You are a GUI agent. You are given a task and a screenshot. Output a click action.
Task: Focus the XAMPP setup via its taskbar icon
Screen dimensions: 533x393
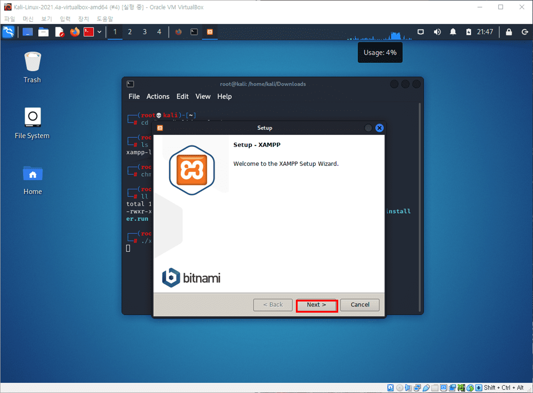click(x=209, y=32)
